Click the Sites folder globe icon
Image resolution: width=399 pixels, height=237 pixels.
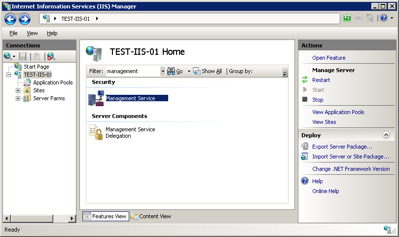tap(27, 90)
